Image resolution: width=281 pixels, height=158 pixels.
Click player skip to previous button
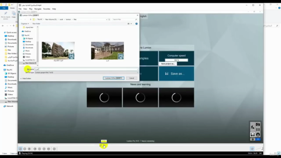click(x=35, y=149)
